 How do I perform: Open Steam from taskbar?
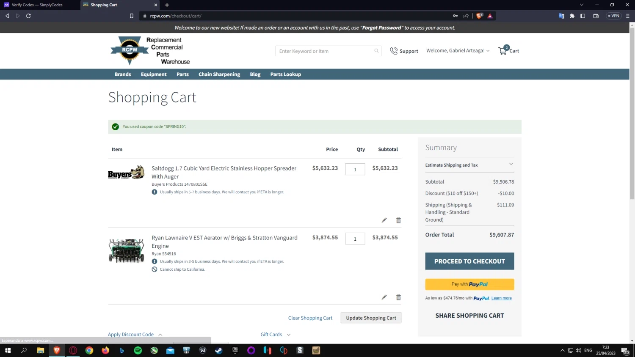(219, 350)
